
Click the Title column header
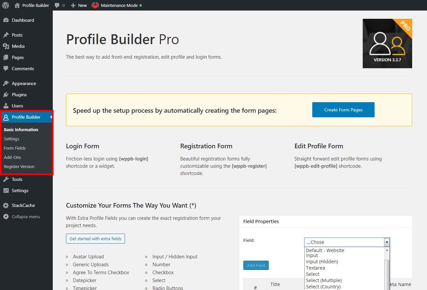point(275,284)
